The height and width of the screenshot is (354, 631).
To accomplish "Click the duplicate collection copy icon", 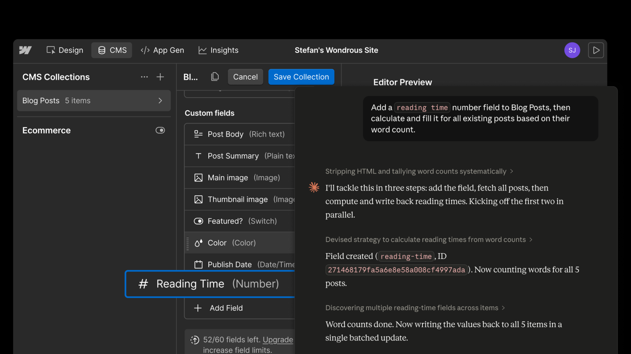I will coord(215,77).
